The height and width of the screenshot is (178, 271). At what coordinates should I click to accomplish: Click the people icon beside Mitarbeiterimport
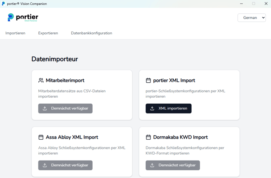(41, 81)
